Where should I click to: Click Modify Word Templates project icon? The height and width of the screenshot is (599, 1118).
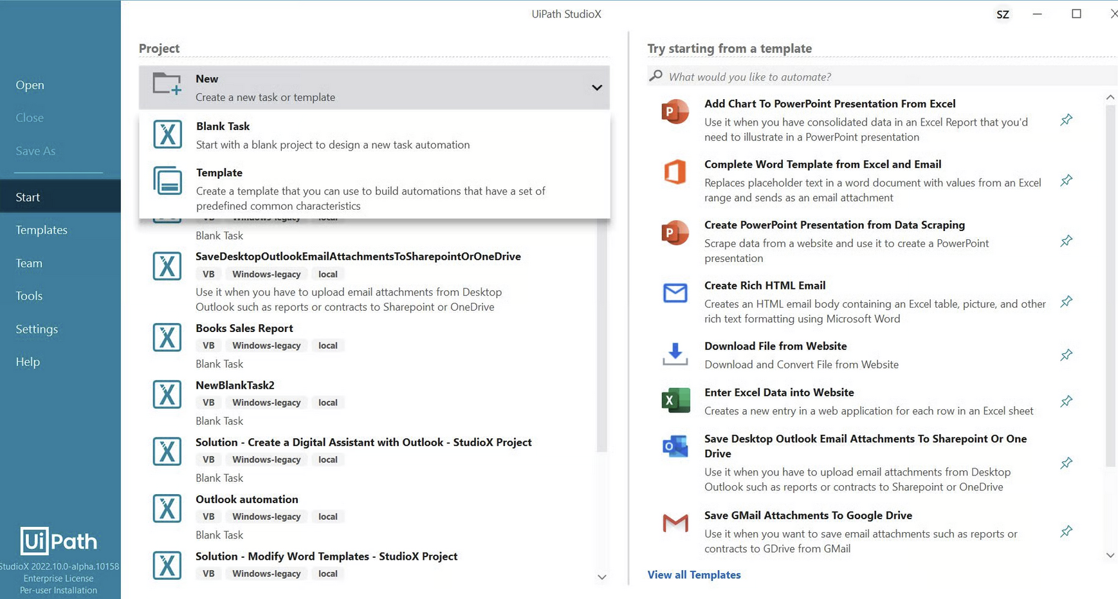167,566
